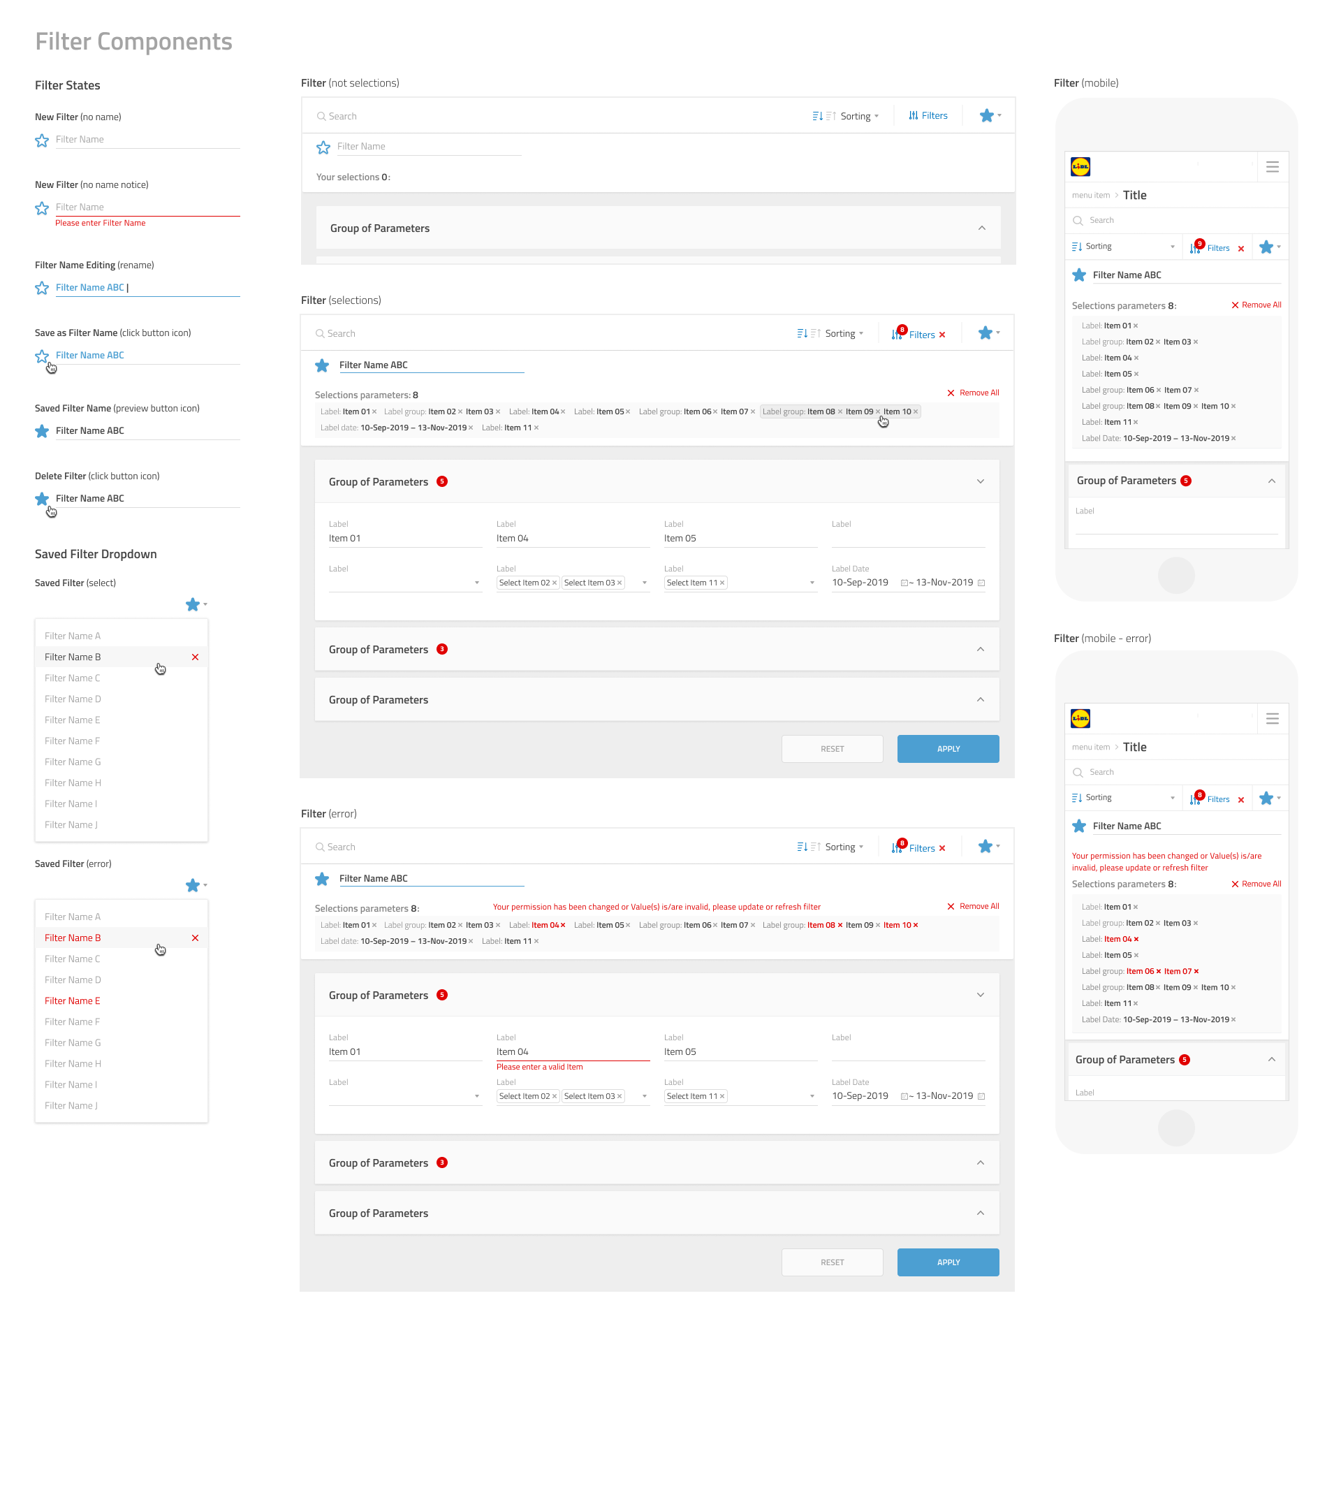Clear filters with the red X next to Filters in the selections bar
The height and width of the screenshot is (1509, 1341).
[941, 335]
